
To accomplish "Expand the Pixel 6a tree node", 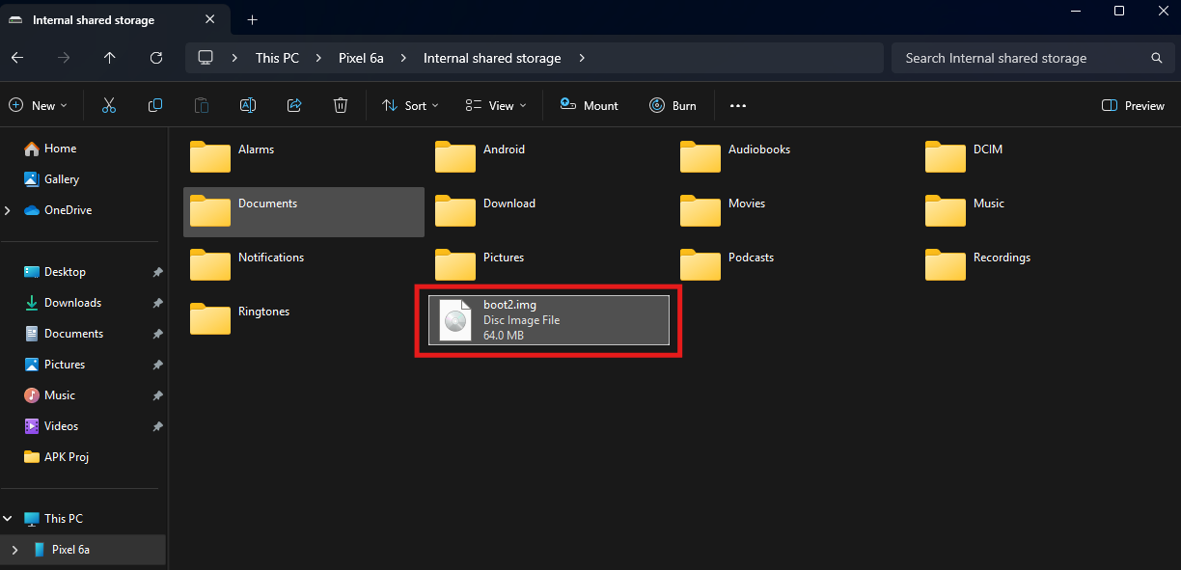I will [14, 550].
